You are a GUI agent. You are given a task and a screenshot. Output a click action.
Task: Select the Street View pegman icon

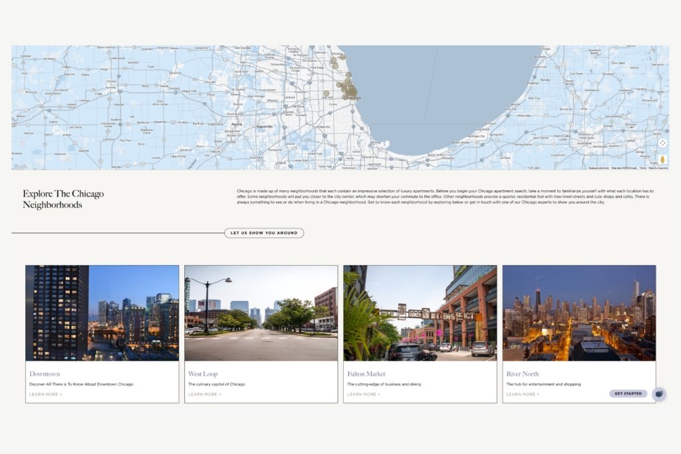pos(662,160)
